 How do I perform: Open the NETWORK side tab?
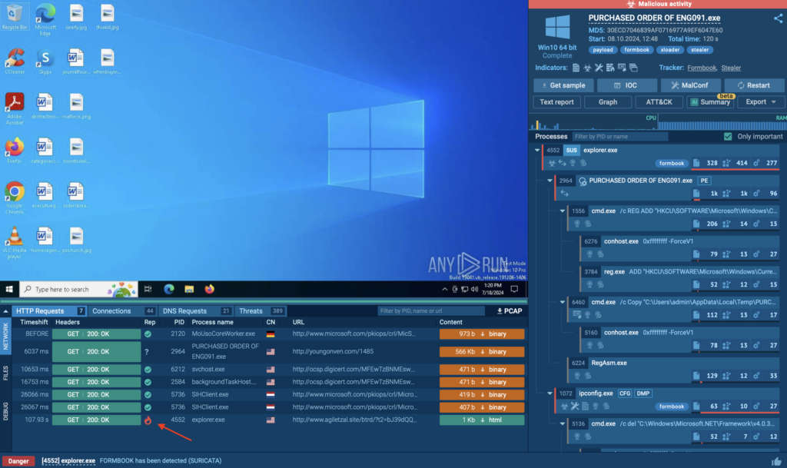point(5,336)
